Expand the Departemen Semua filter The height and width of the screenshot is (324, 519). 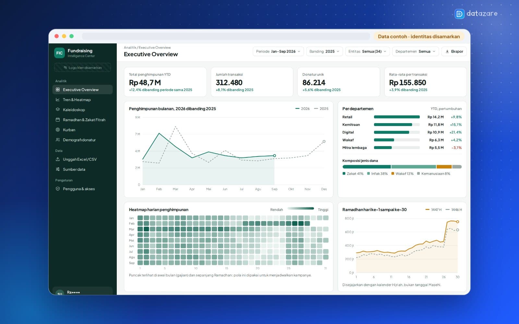coord(416,52)
